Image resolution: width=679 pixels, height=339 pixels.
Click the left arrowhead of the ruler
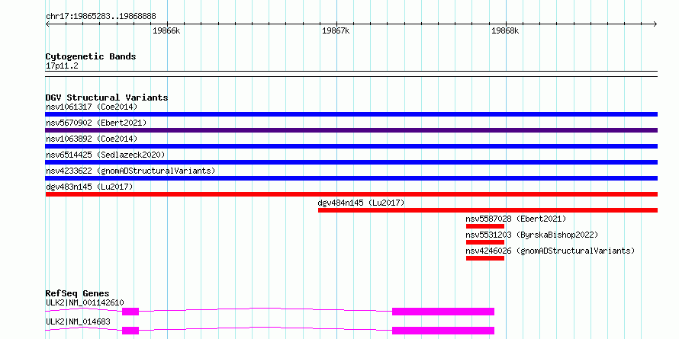pos(47,24)
